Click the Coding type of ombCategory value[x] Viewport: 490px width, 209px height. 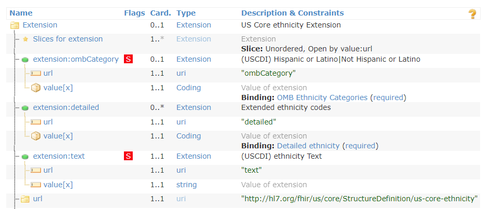189,88
